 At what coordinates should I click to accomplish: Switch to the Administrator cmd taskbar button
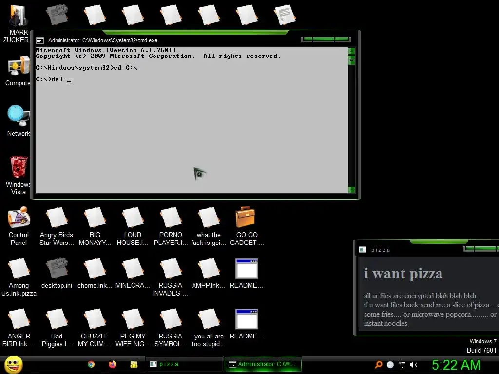pyautogui.click(x=263, y=364)
